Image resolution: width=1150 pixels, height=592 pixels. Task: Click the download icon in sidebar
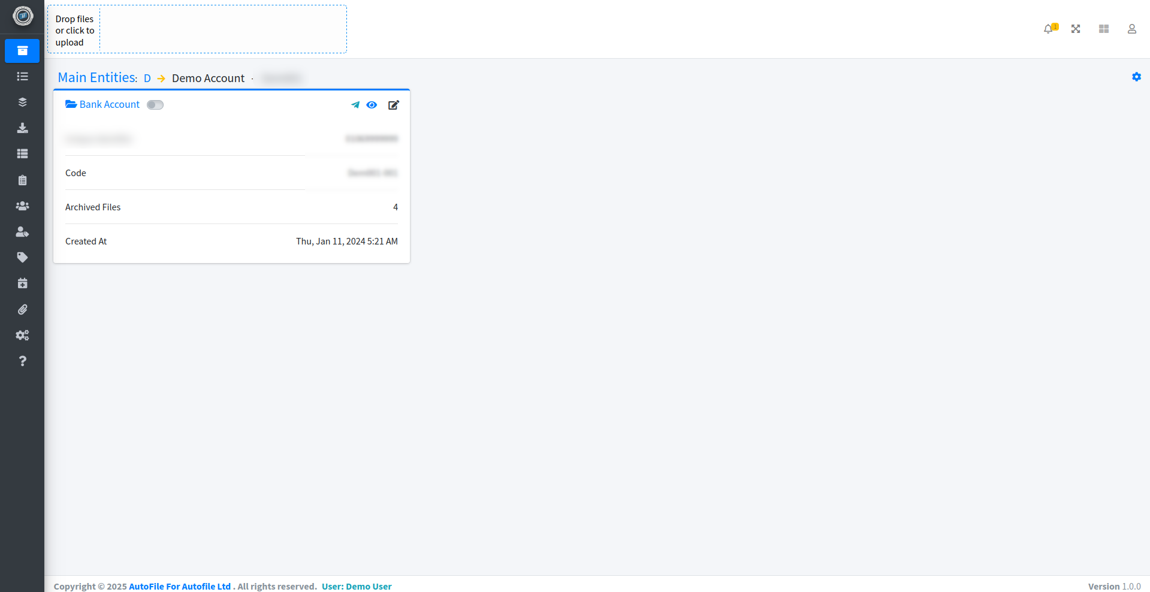22,128
